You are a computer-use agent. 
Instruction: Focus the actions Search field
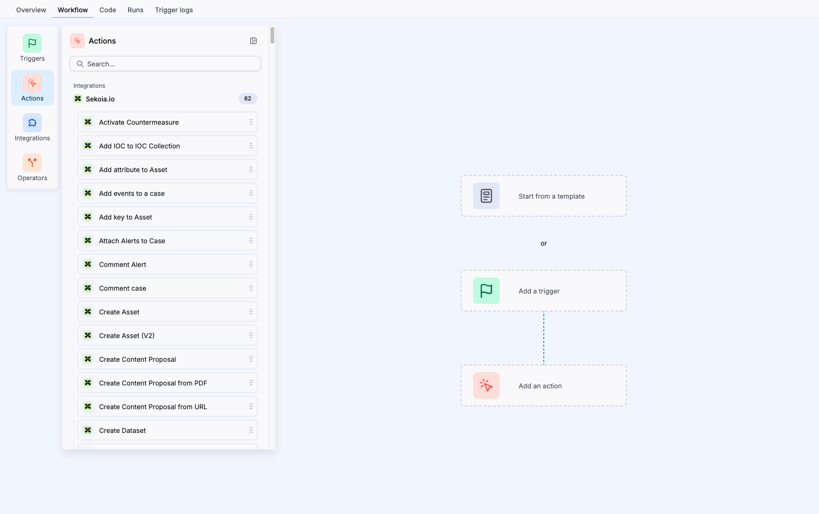click(165, 64)
